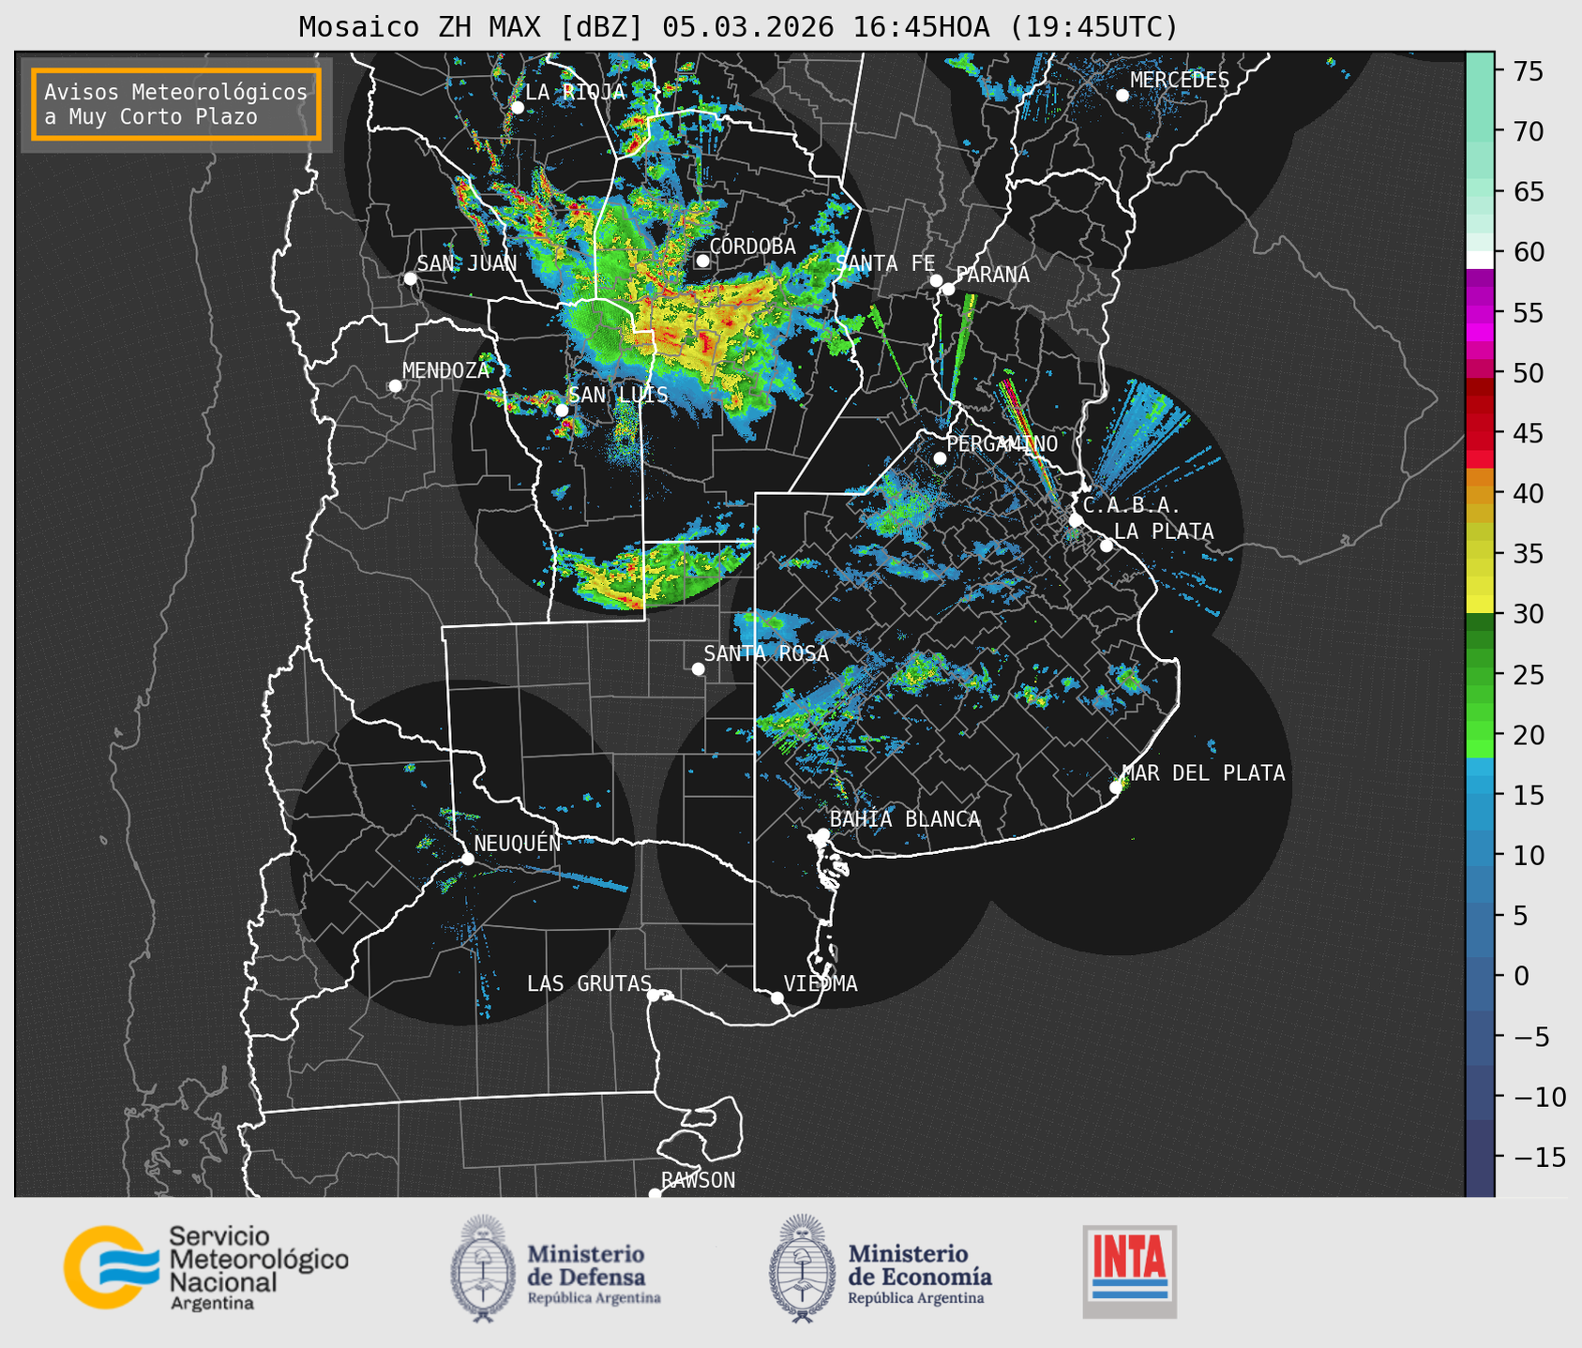Click the Avisos Meteorológicos a Muy Corto Plazo box

(x=176, y=104)
